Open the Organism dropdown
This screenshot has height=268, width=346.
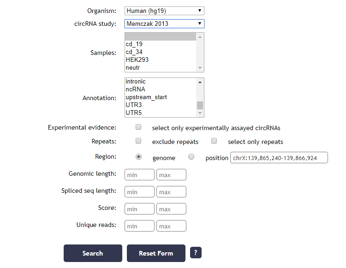point(164,11)
